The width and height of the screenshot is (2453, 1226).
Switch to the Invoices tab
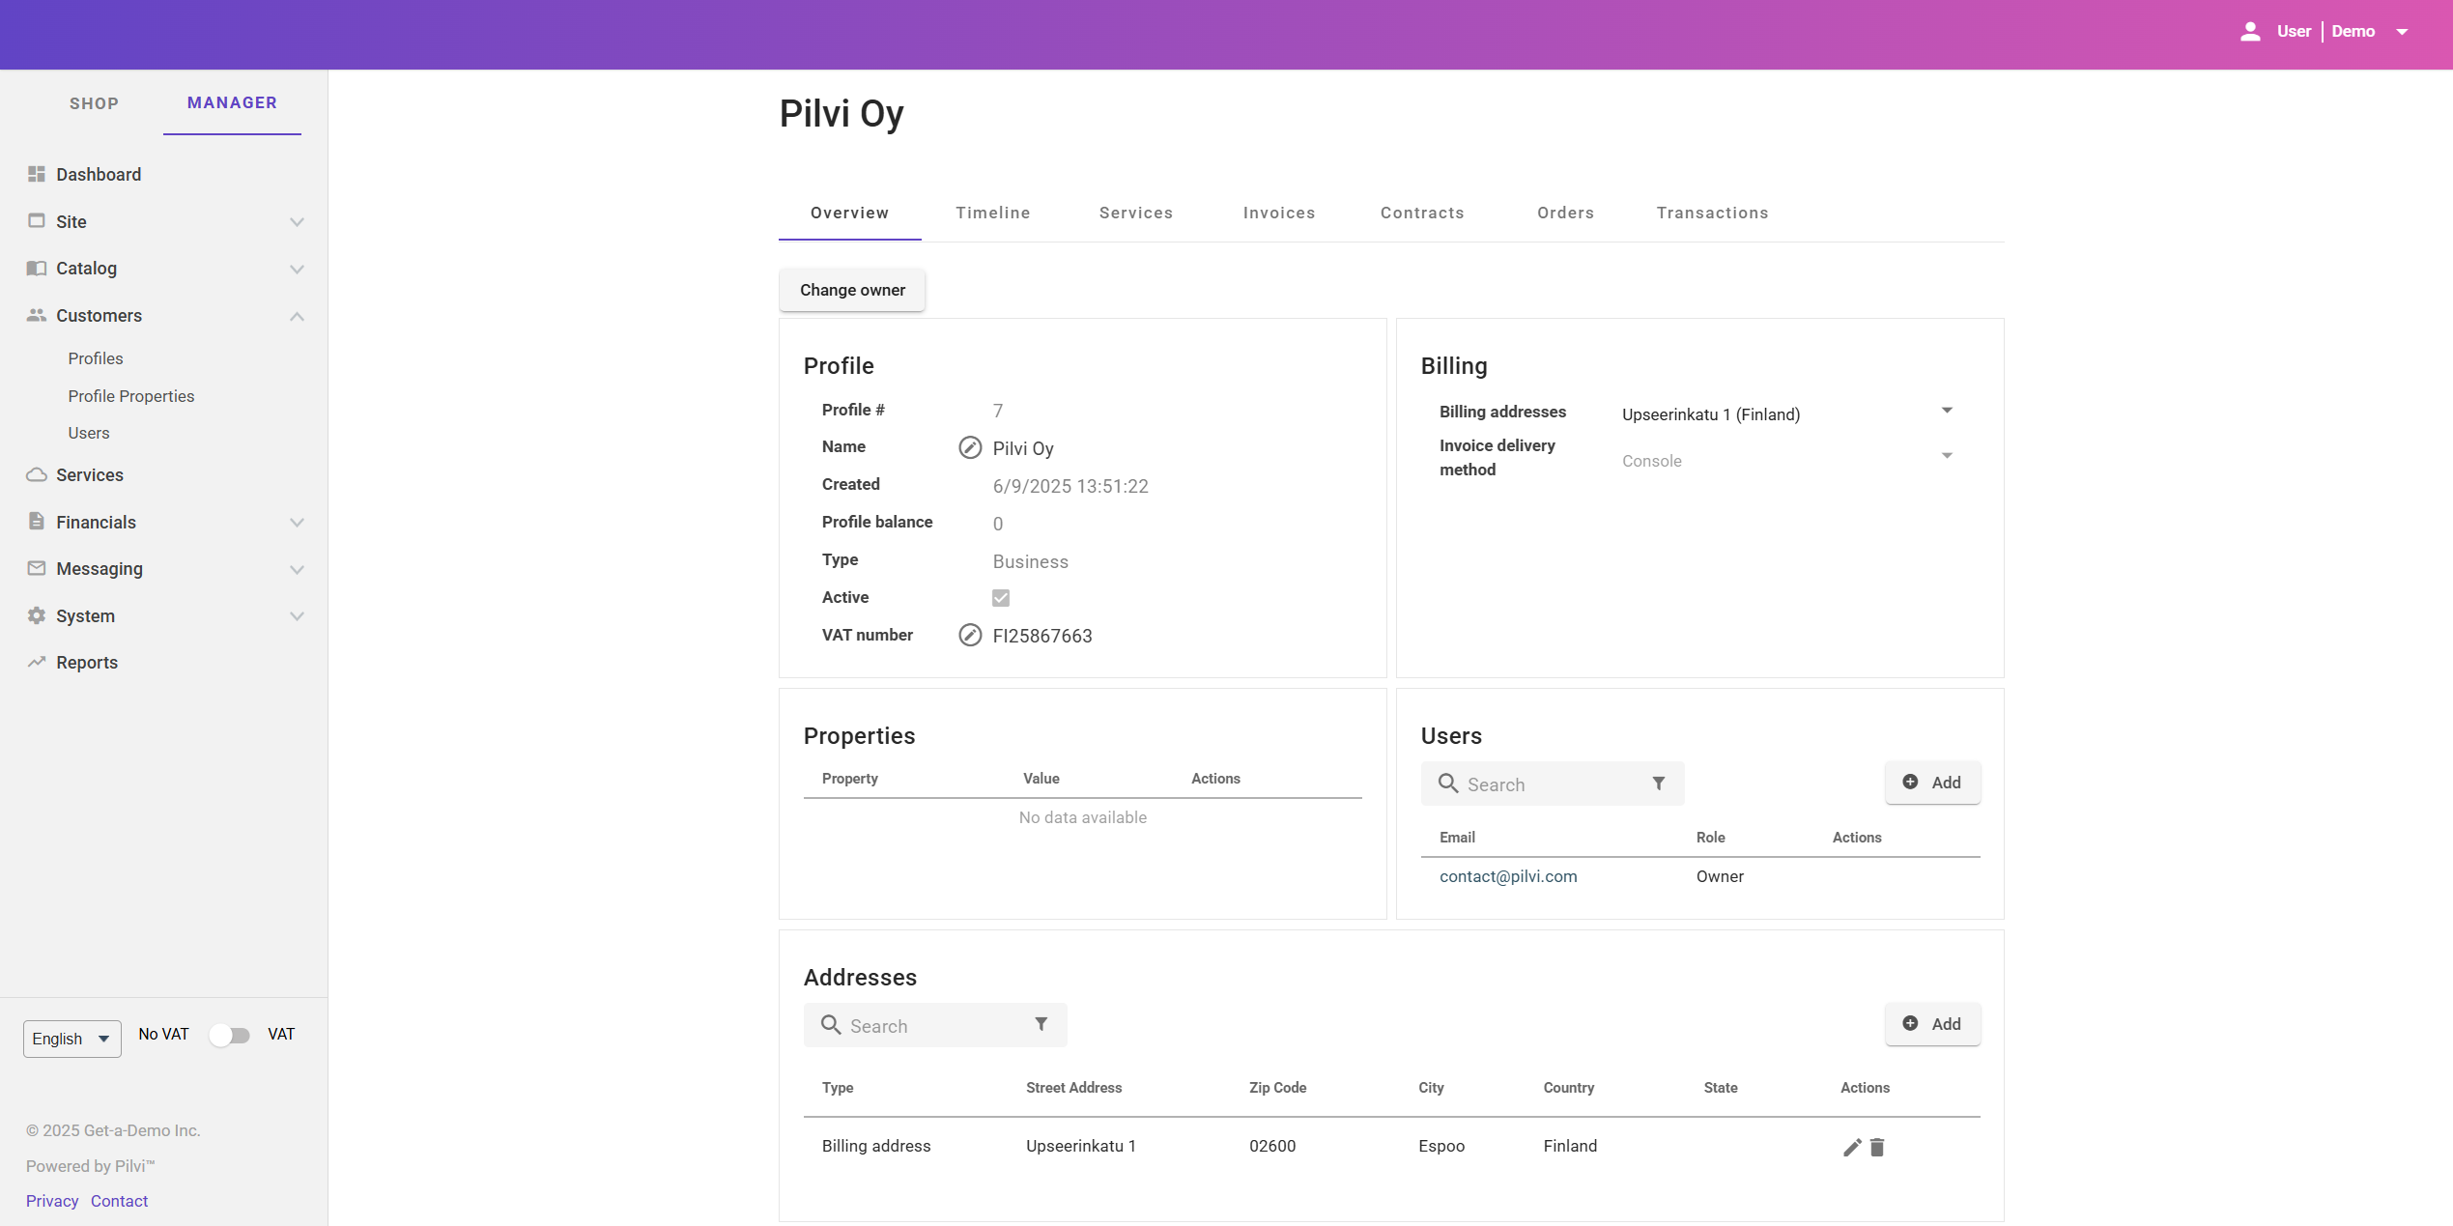pos(1278,213)
